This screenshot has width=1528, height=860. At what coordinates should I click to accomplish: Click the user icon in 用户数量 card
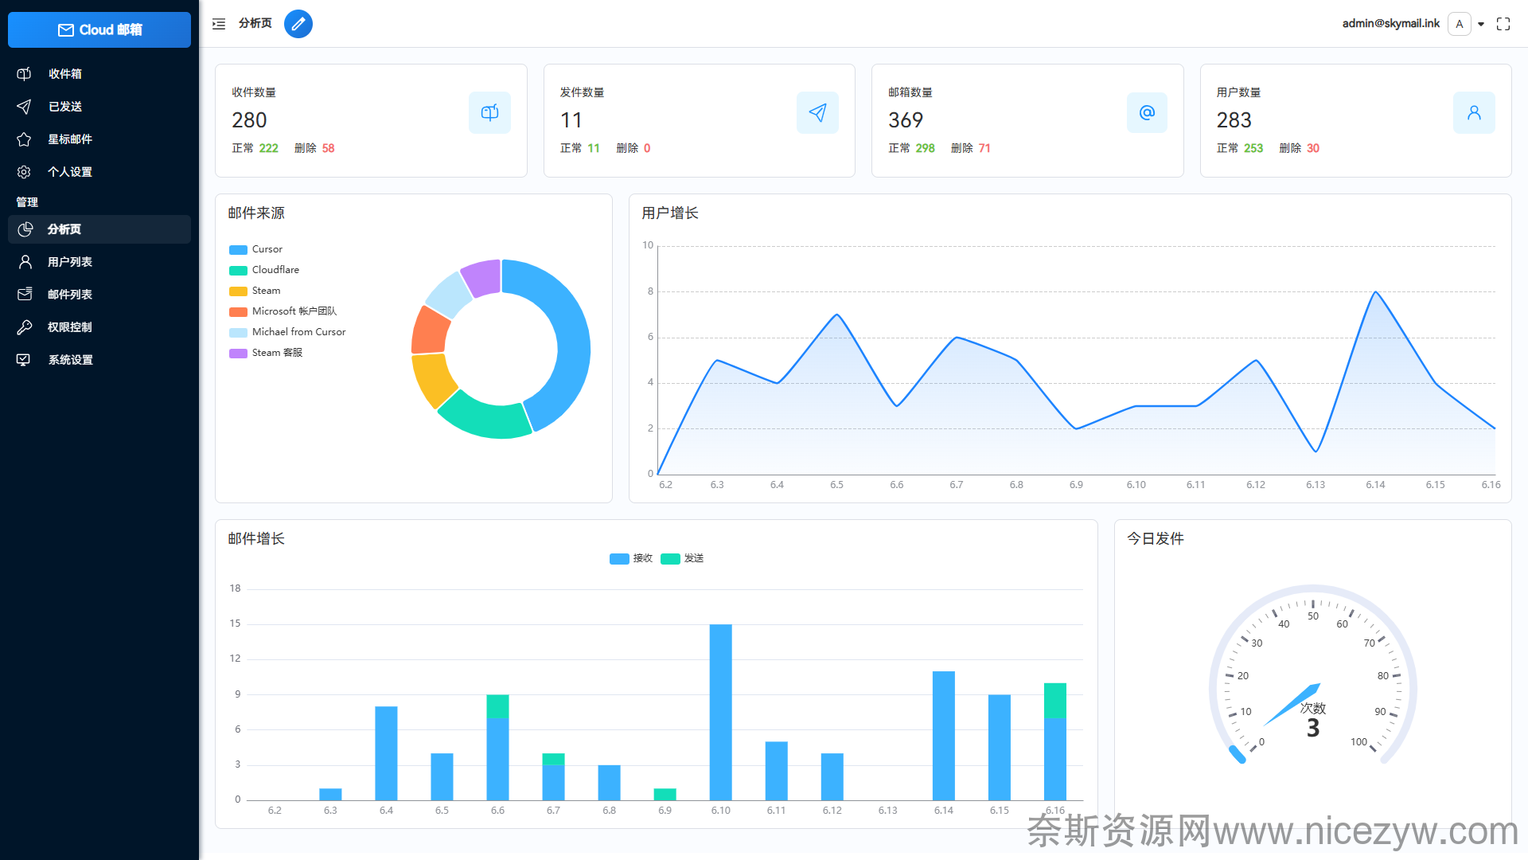[1474, 113]
